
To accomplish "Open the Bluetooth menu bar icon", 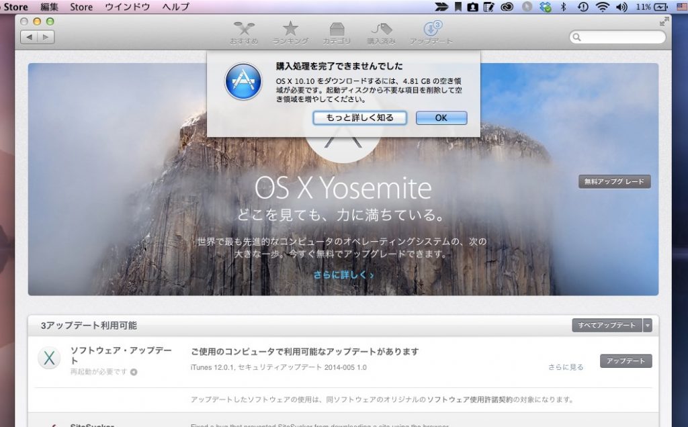I will (x=564, y=7).
